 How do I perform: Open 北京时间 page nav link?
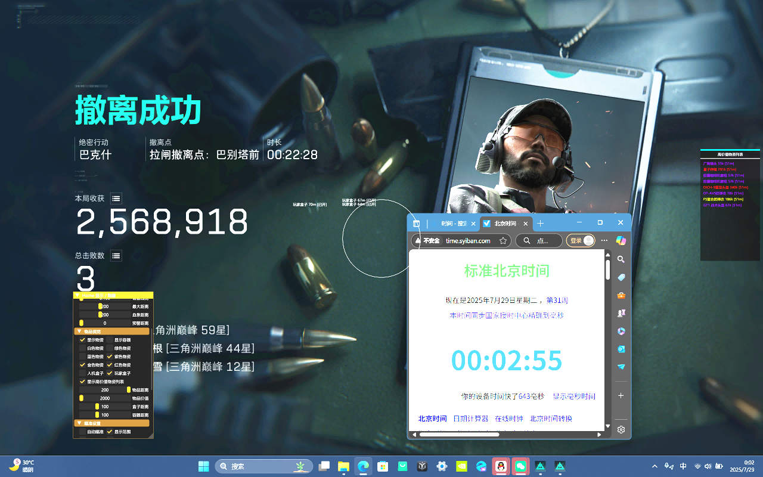pos(432,419)
